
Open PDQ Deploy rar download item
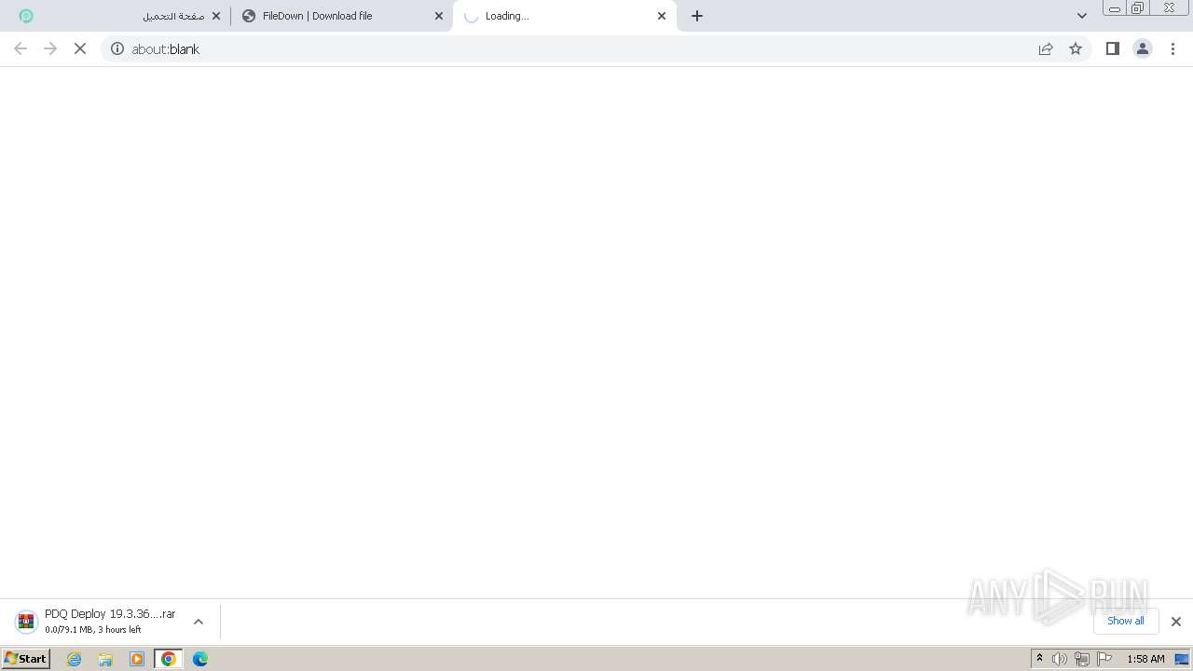(95, 622)
